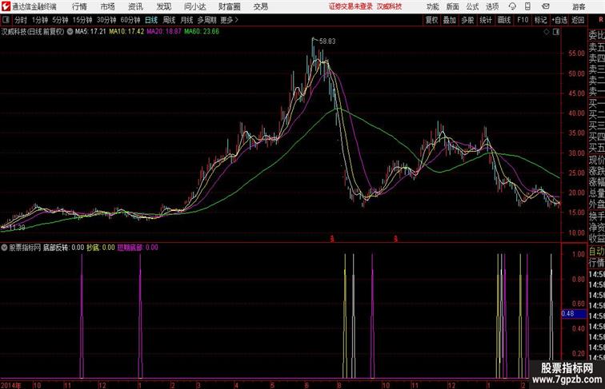Select the 日线 daily period tab
605x389 pixels.
pos(151,20)
